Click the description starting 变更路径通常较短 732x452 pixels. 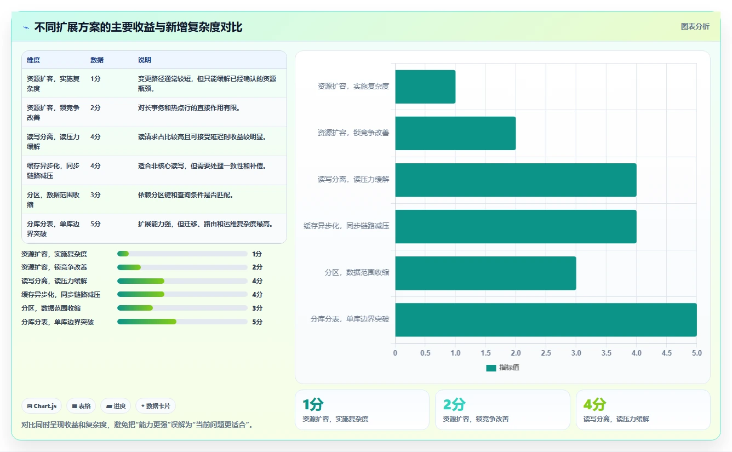pyautogui.click(x=208, y=83)
